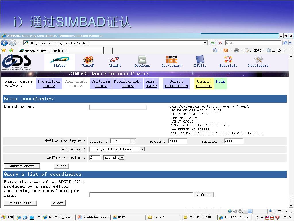Viewport: 294px width, 221px height.
Task: Click the ASCII file path input field
Action: tap(141, 195)
